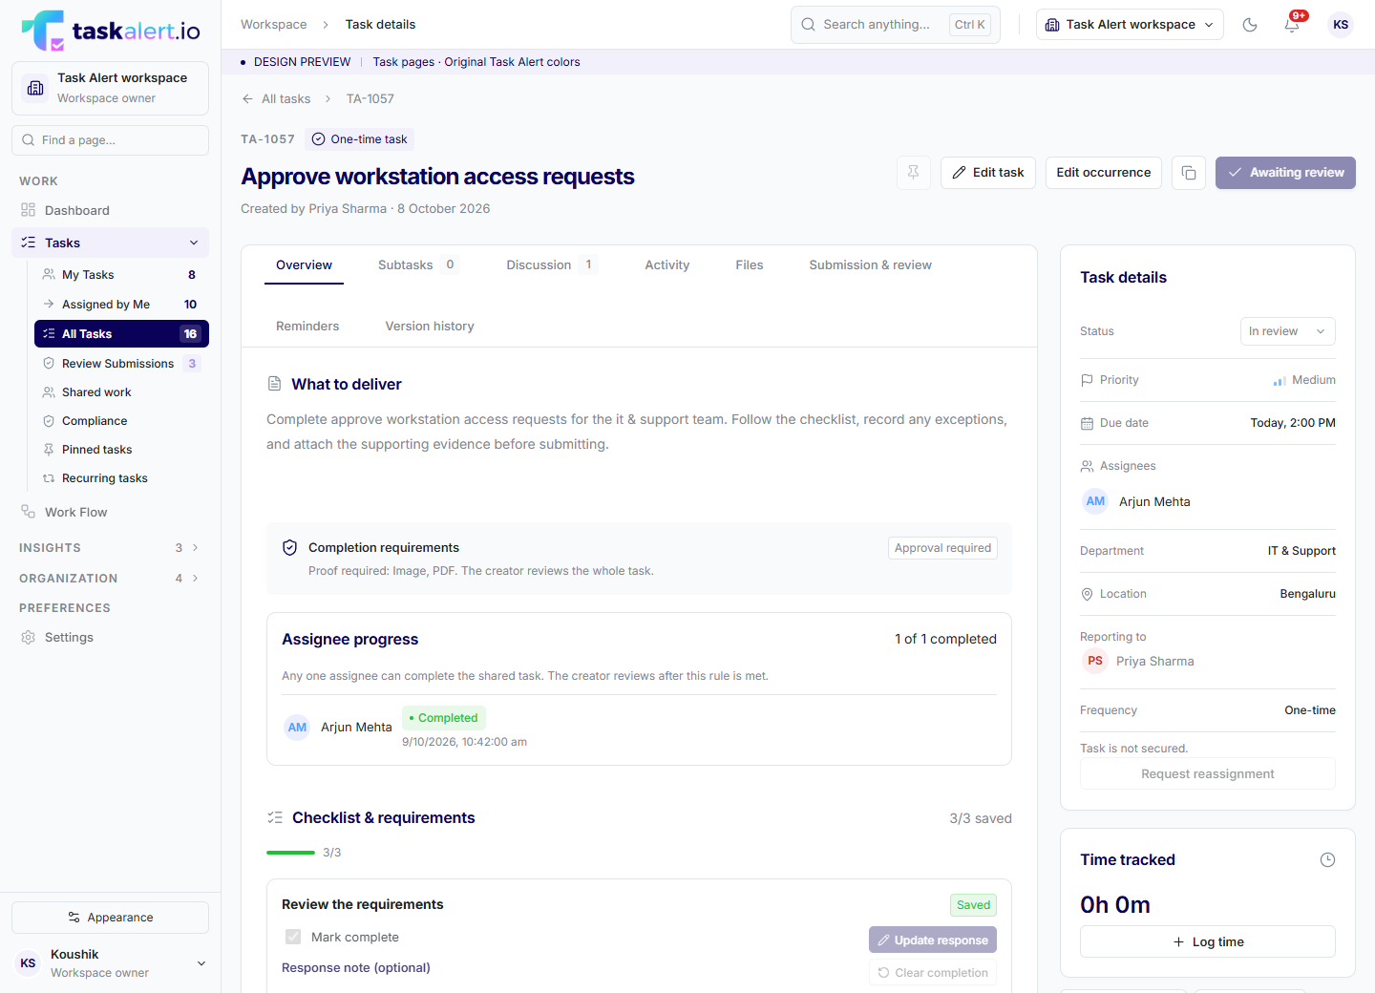Open Review Submissions list
This screenshot has width=1375, height=993.
(121, 364)
